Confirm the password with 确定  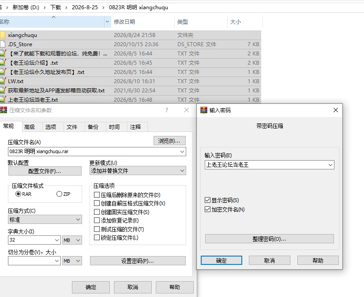(x=221, y=260)
